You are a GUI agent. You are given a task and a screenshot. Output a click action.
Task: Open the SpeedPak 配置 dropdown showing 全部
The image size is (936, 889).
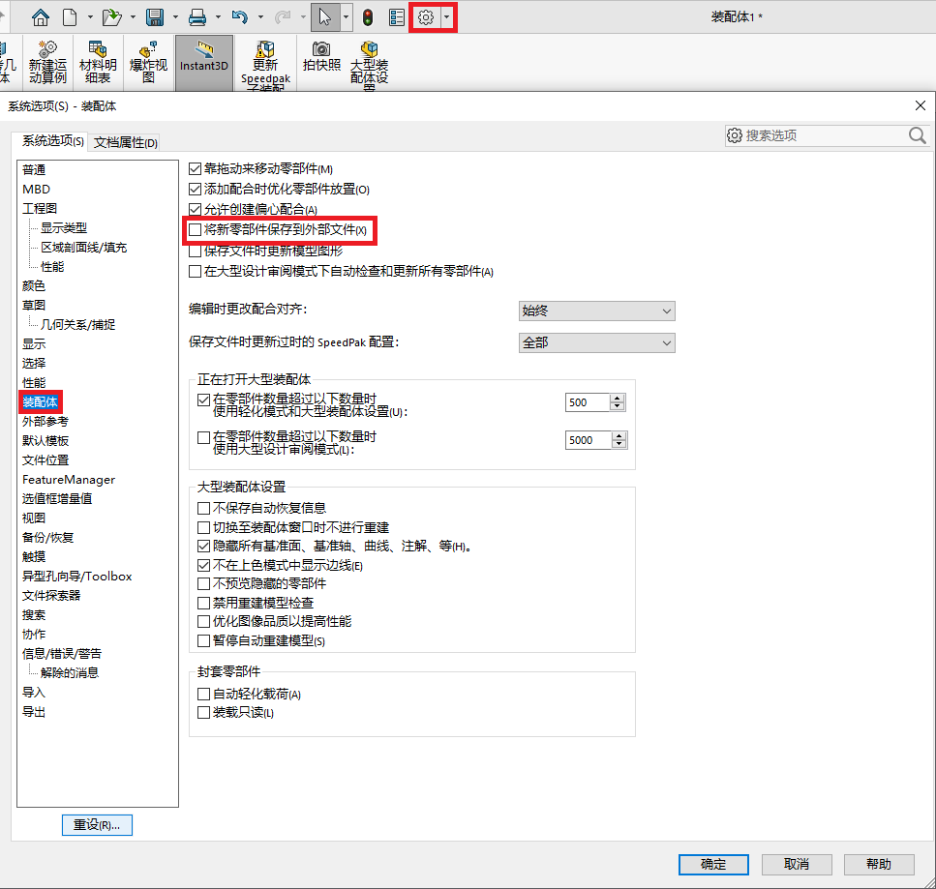pos(597,343)
